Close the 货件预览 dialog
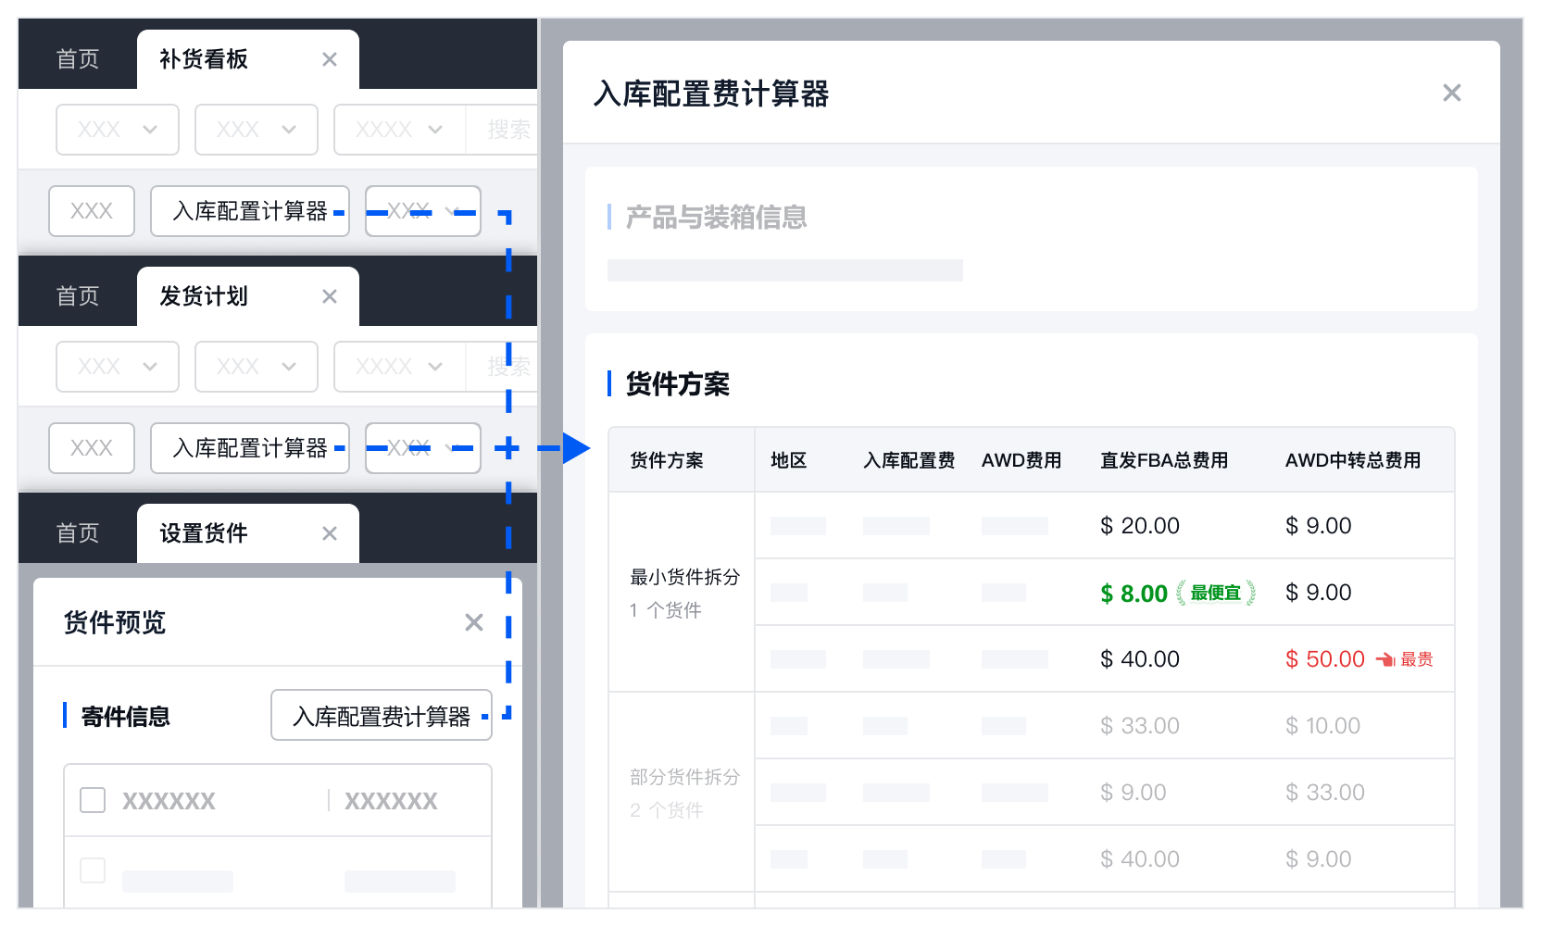Screen dimensions: 1541x926 point(474,622)
